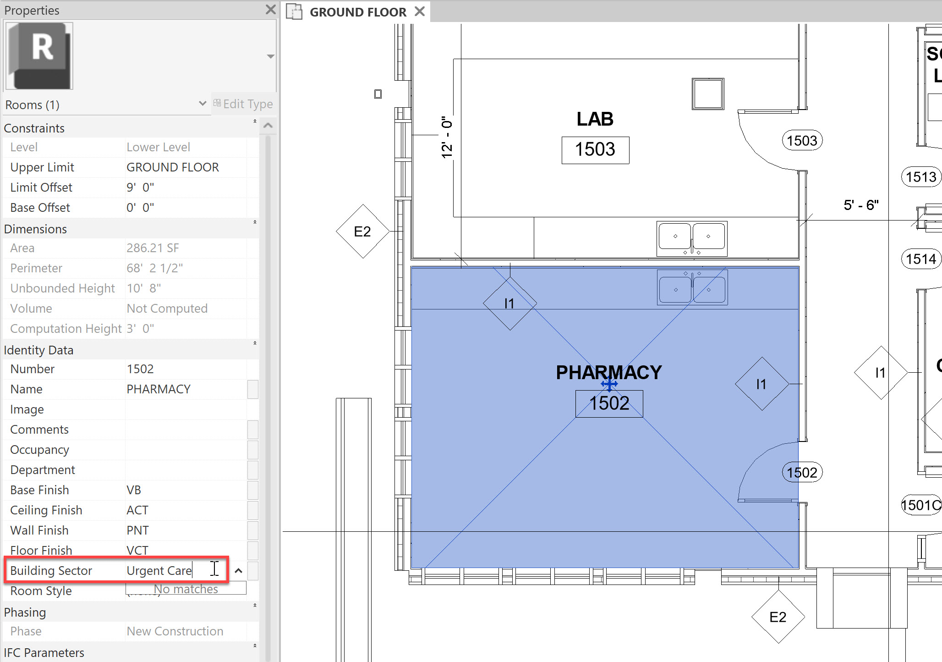Collapse the Identity Data section
Viewport: 942px width, 662px height.
255,343
